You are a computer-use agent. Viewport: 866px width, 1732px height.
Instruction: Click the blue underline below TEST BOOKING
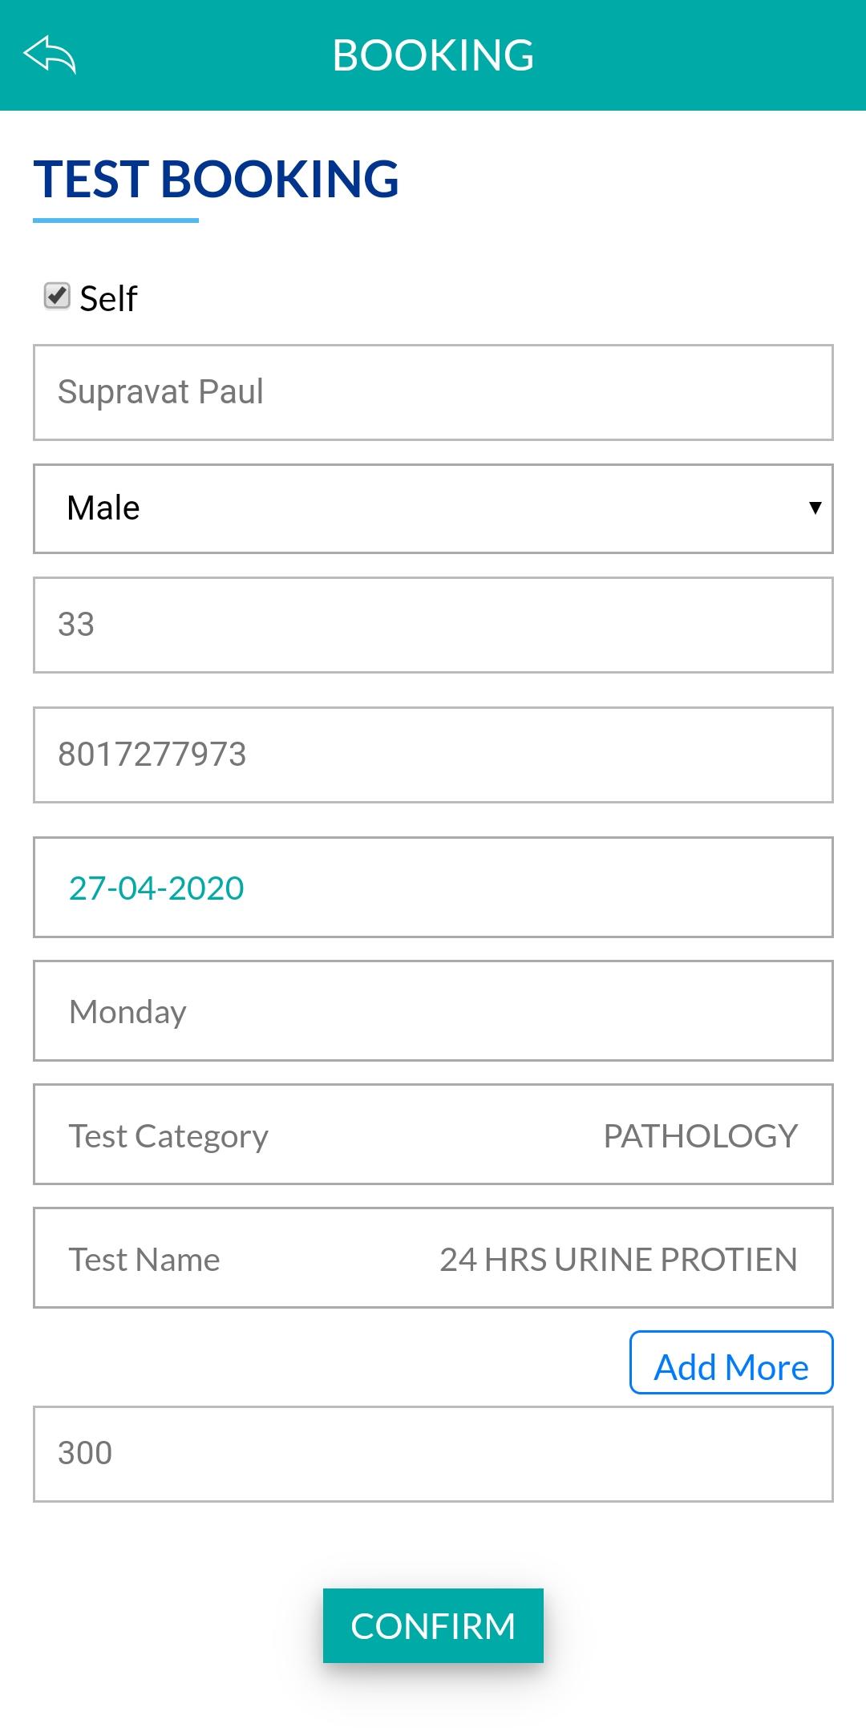tap(115, 220)
